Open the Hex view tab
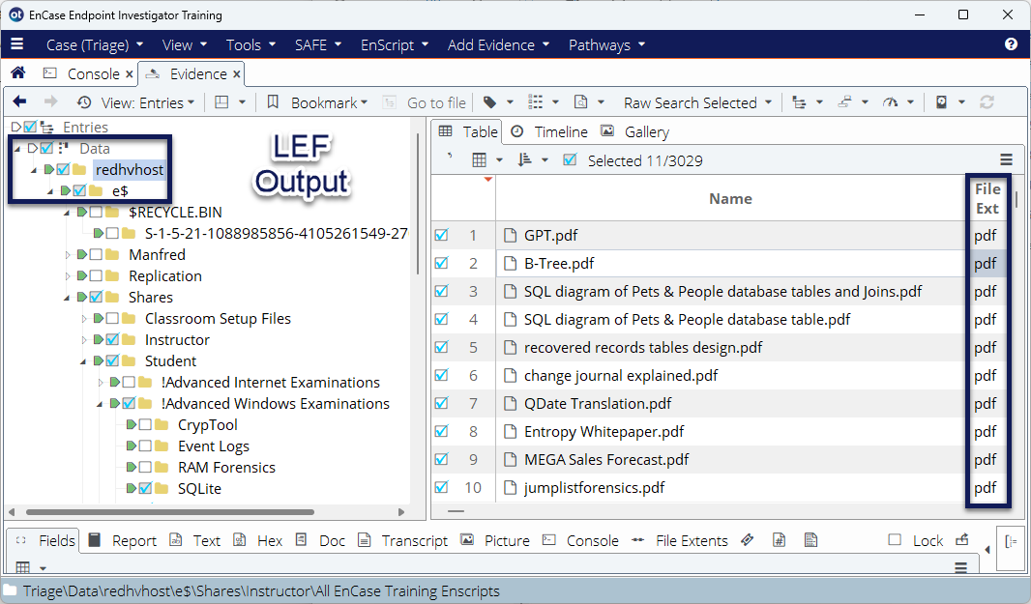Screen dimensions: 1031x604 pos(257,540)
